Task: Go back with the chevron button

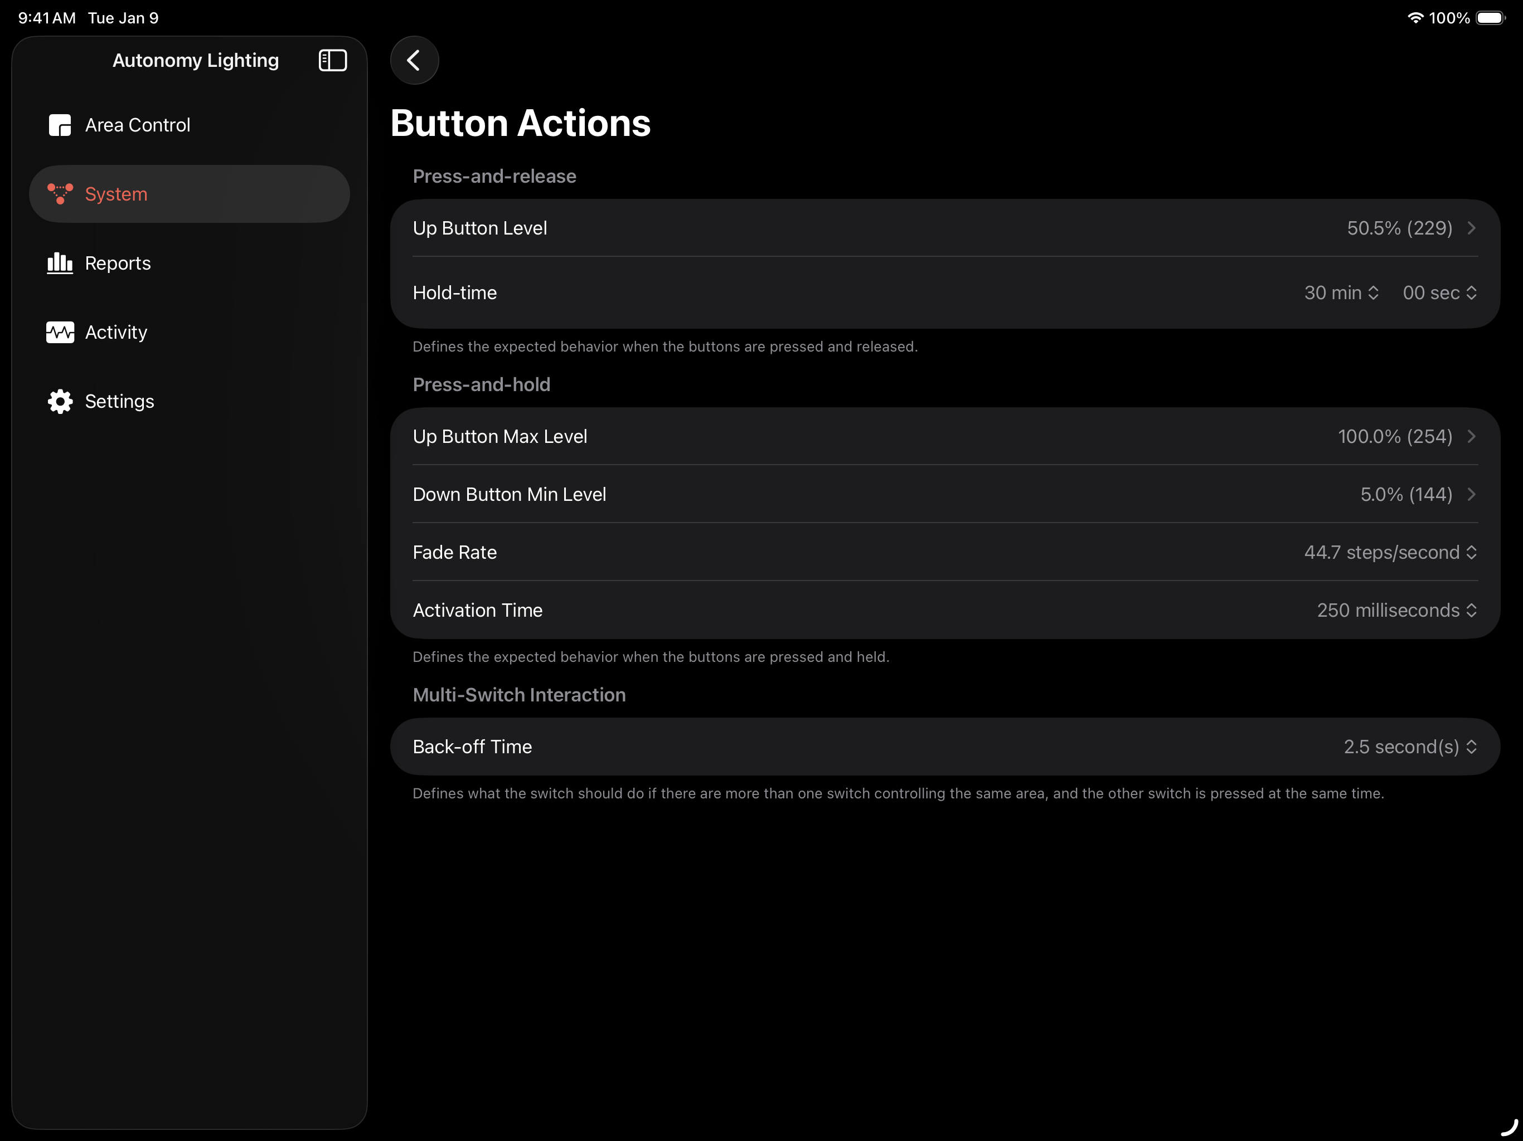Action: (415, 61)
